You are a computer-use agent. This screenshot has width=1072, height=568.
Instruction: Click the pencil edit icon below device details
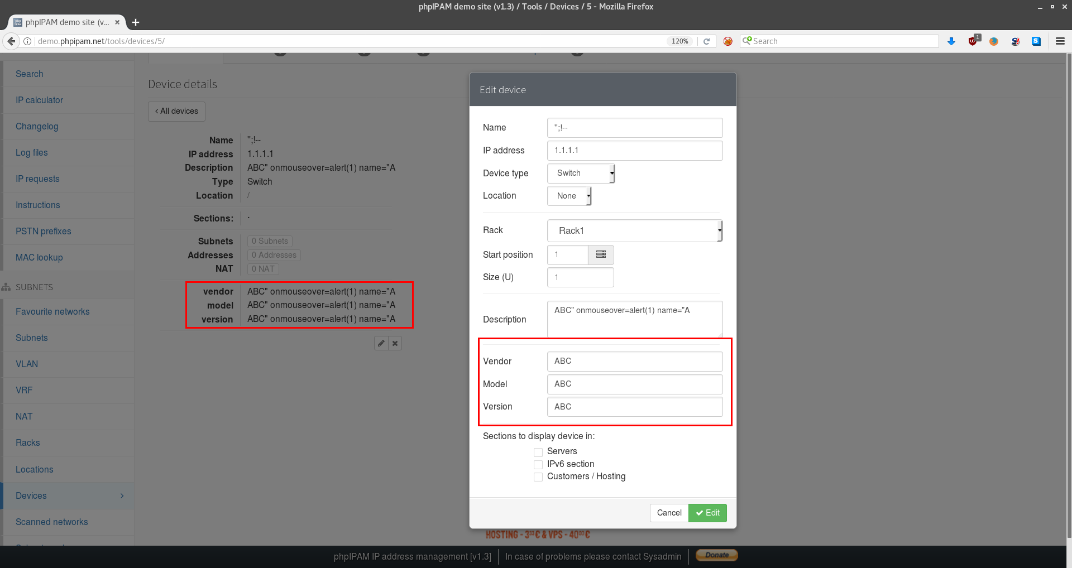pos(381,343)
